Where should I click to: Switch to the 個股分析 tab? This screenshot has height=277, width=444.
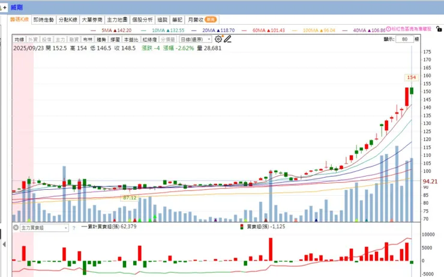pyautogui.click(x=142, y=20)
